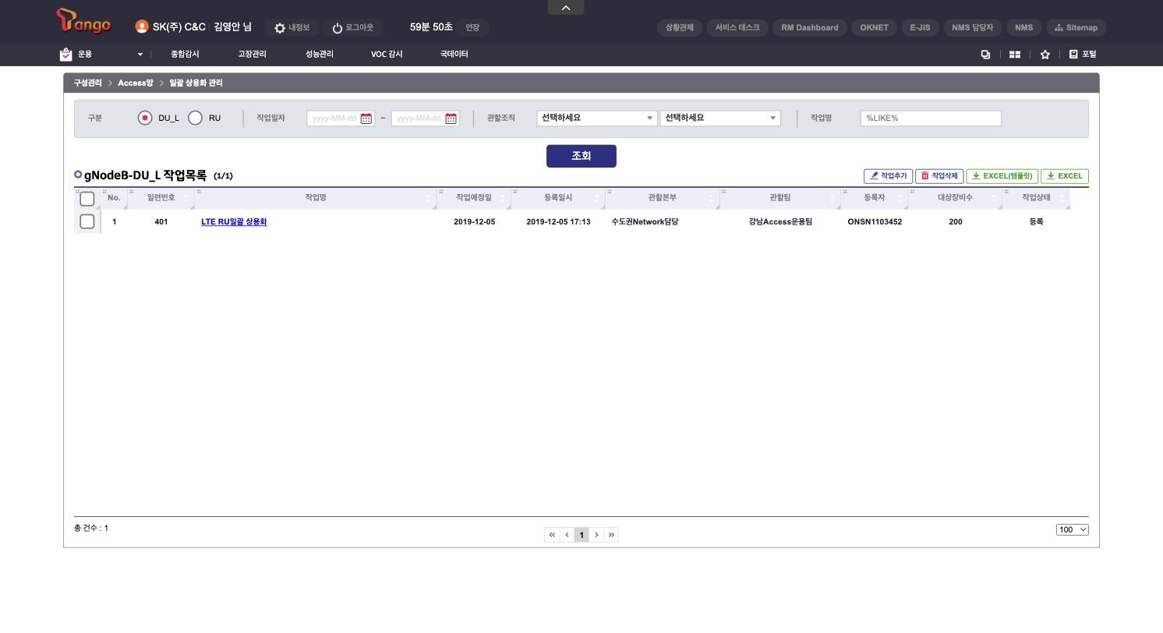Click the 운용 briefcase menu icon
The image size is (1163, 633).
pos(66,54)
